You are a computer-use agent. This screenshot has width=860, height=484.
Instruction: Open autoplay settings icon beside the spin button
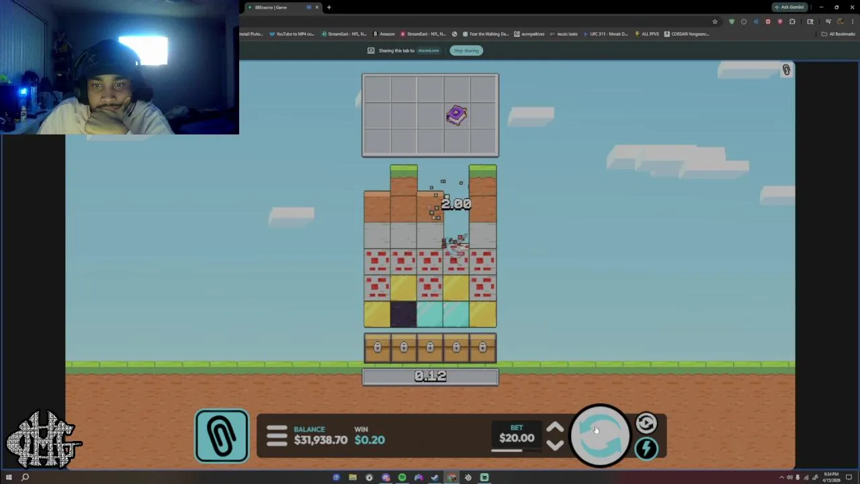pos(646,423)
